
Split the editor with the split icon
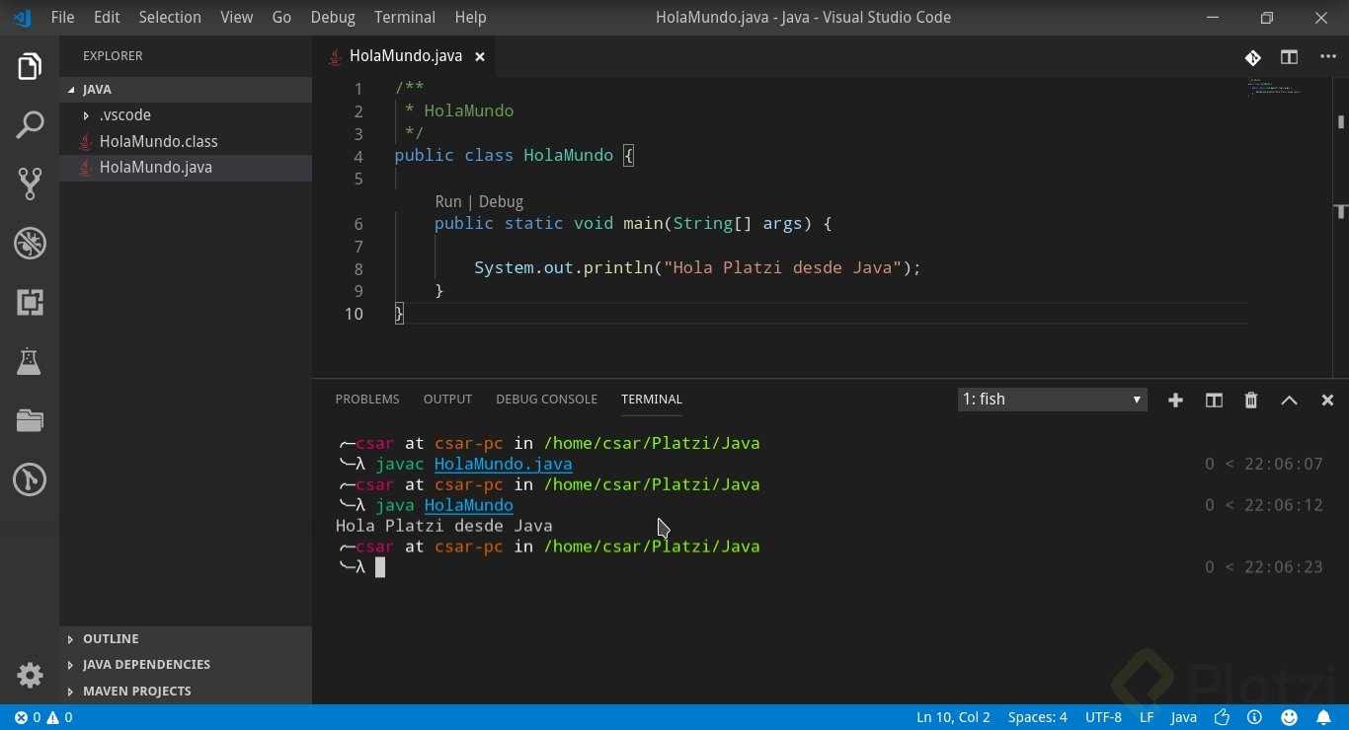pos(1289,57)
